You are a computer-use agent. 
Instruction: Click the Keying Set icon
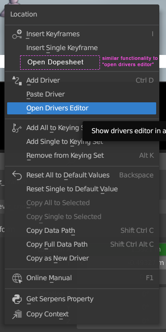pyautogui.click(x=17, y=128)
